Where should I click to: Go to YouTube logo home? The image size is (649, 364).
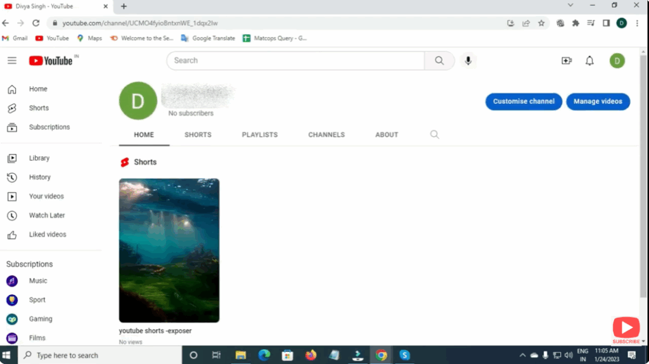pos(51,61)
